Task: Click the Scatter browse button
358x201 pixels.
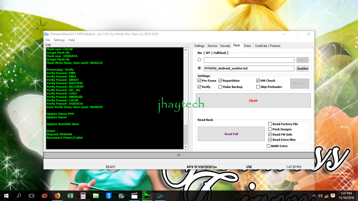Action: [303, 68]
